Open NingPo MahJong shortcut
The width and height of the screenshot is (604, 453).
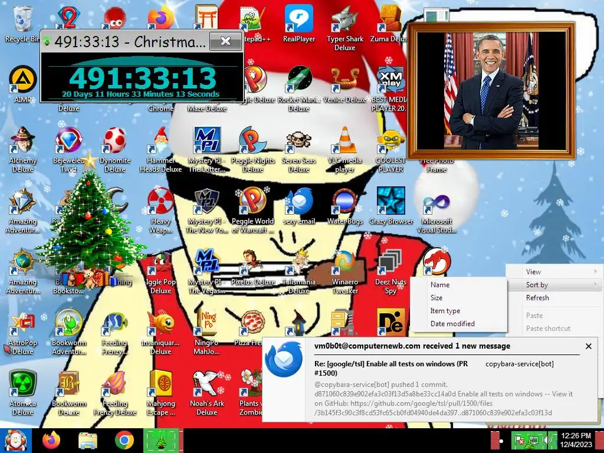[x=207, y=332]
